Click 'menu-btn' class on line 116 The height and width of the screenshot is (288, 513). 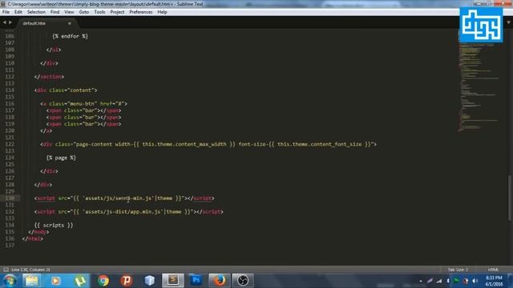coord(82,103)
